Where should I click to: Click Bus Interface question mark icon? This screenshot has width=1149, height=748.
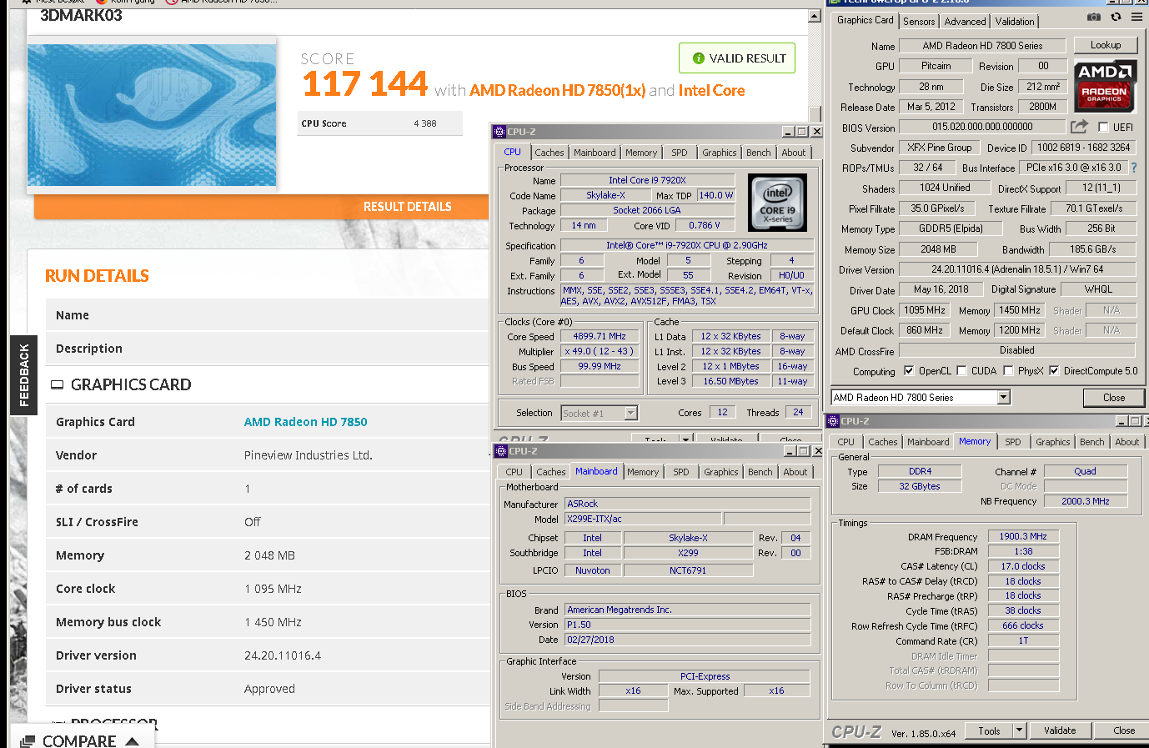click(1134, 168)
